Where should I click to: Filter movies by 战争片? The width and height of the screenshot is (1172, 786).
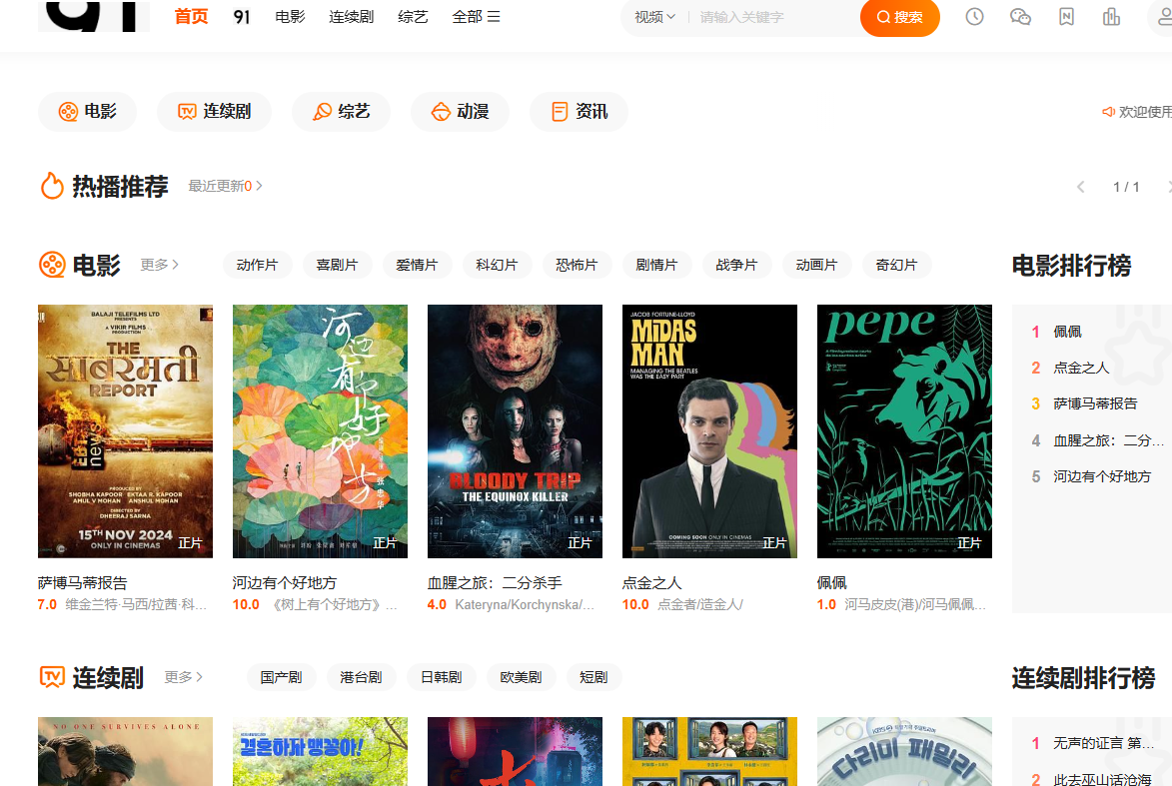pyautogui.click(x=737, y=266)
